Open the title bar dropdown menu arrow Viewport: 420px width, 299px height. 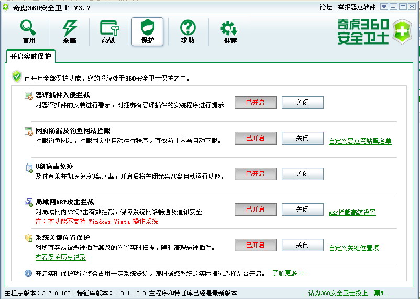(384, 7)
